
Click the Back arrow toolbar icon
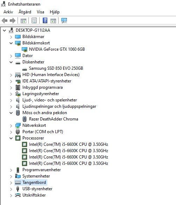[x=5, y=21]
